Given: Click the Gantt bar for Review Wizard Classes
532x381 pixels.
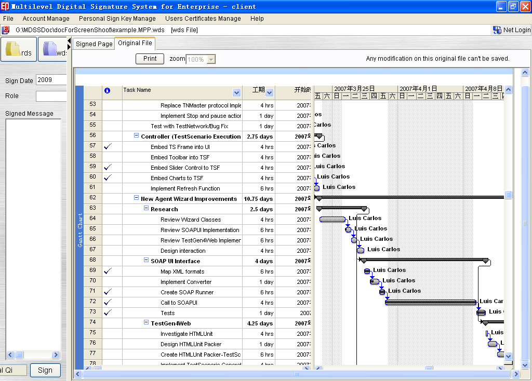Looking at the screenshot, I should (x=332, y=220).
